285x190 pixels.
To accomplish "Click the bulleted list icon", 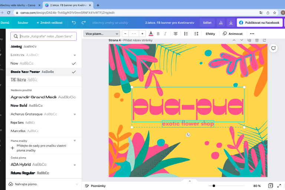I will 186,34.
